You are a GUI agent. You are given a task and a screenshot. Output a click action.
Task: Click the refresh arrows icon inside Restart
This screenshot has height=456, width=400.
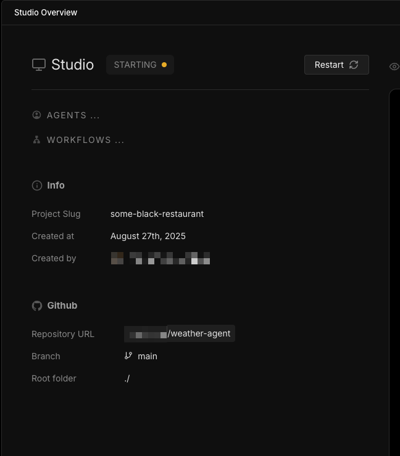(x=354, y=65)
